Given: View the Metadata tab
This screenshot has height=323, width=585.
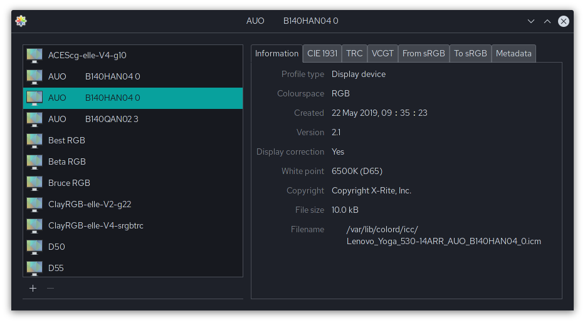Looking at the screenshot, I should point(514,54).
